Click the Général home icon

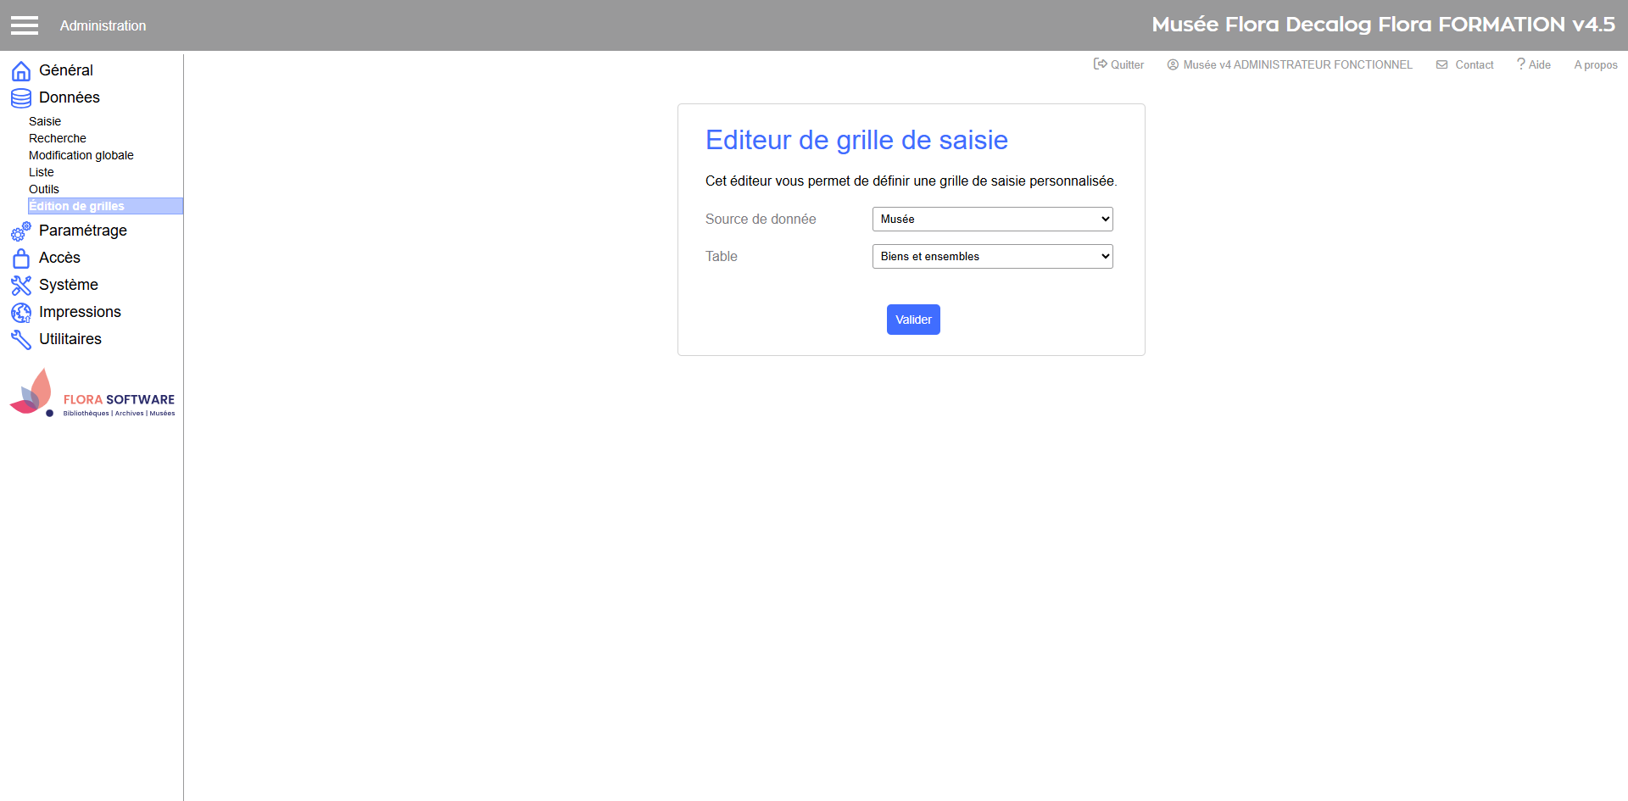(21, 71)
